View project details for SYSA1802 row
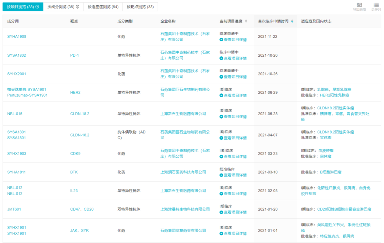Viewport: 384px width, 243px height. pyautogui.click(x=233, y=58)
